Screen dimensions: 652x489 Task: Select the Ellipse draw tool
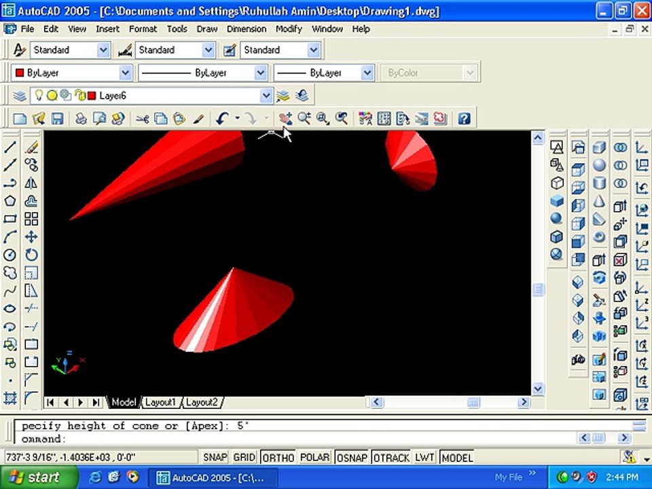10,308
